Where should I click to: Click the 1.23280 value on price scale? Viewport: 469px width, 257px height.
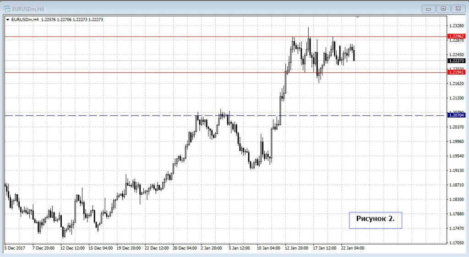(457, 26)
